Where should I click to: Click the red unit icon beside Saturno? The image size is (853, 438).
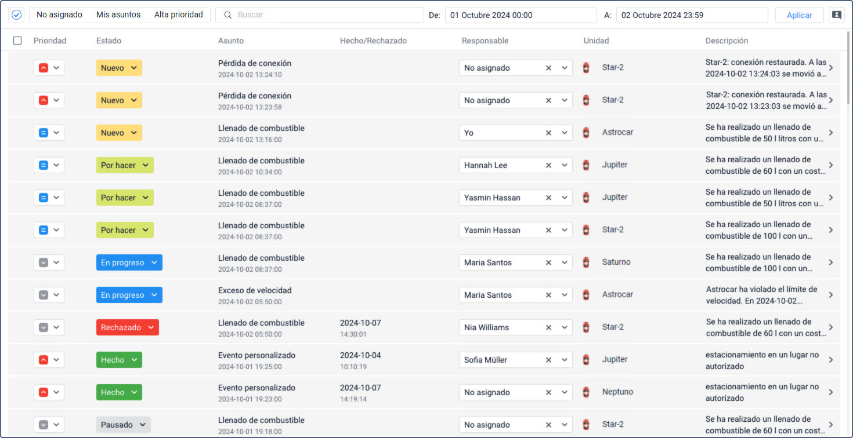tap(586, 262)
